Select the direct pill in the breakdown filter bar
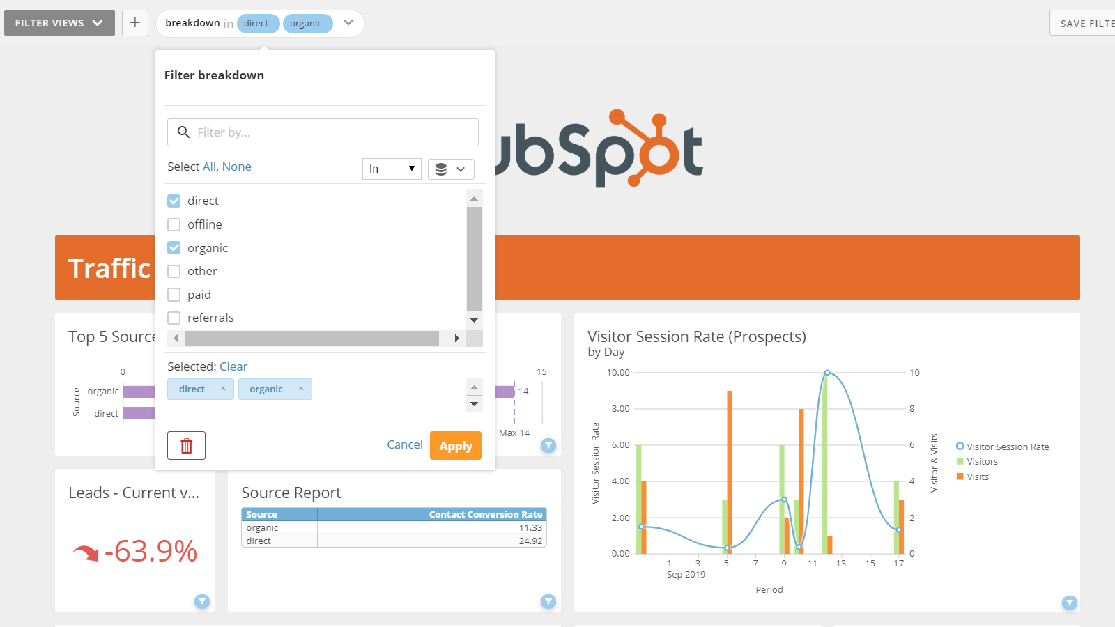The height and width of the screenshot is (627, 1115). pos(258,23)
